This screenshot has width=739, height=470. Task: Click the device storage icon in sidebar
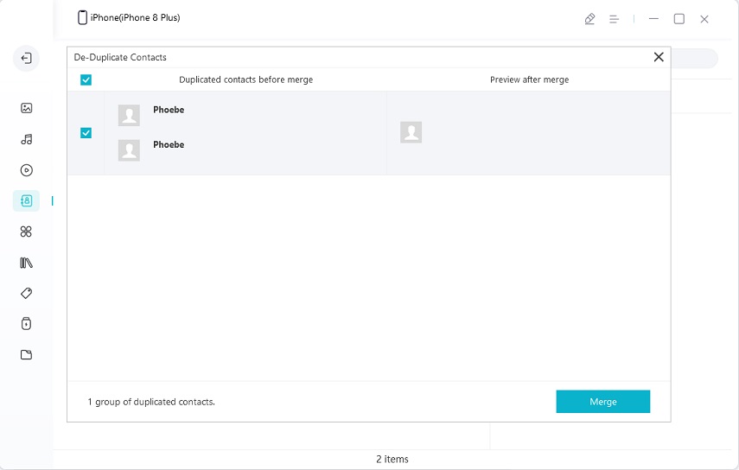pyautogui.click(x=26, y=324)
